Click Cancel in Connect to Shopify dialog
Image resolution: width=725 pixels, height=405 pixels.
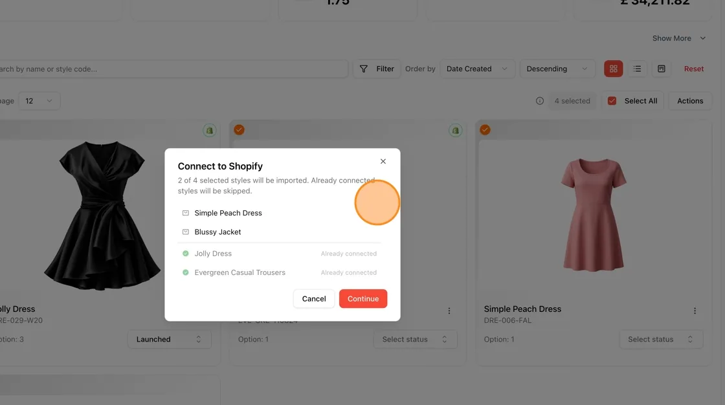click(314, 299)
